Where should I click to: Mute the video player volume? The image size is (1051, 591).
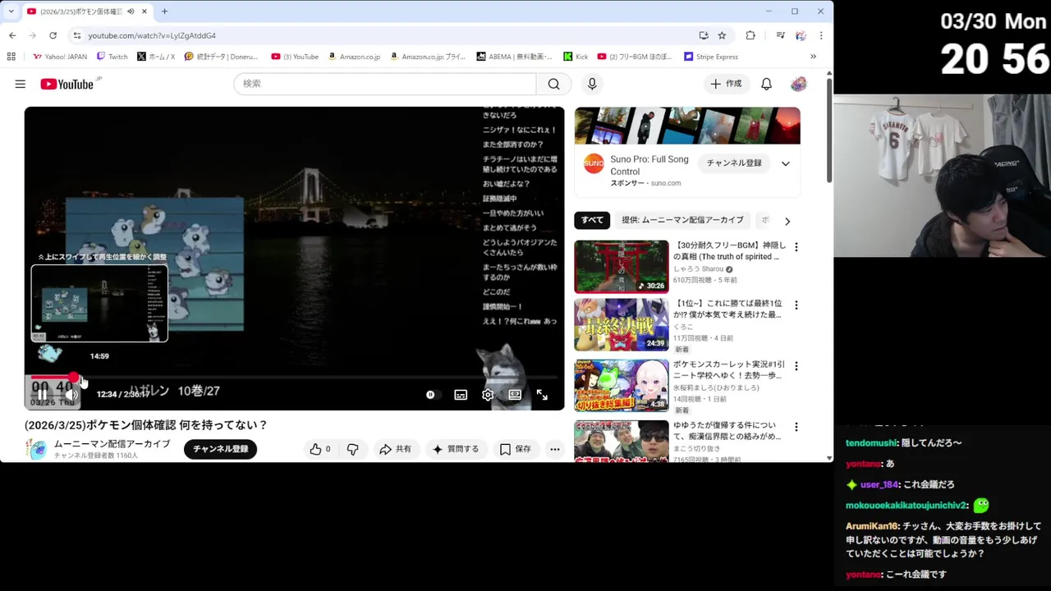[x=71, y=395]
